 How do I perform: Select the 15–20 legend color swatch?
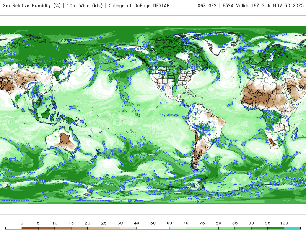pos(79,228)
